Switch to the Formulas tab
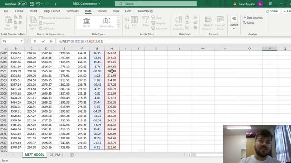This screenshot has width=291, height=163. point(73,11)
